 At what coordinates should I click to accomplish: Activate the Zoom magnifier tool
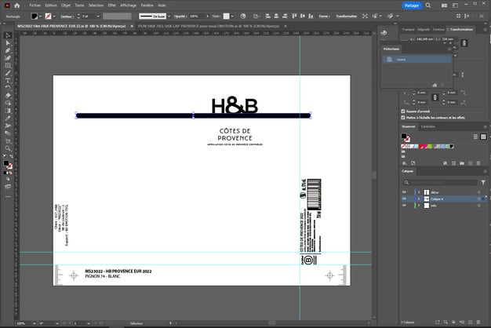8,148
